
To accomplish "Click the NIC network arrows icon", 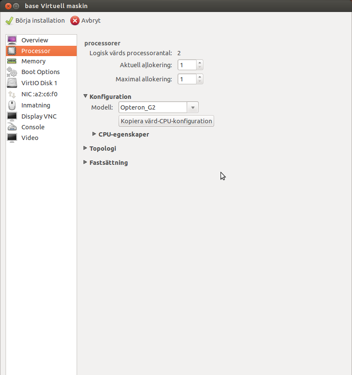I will coord(12,94).
